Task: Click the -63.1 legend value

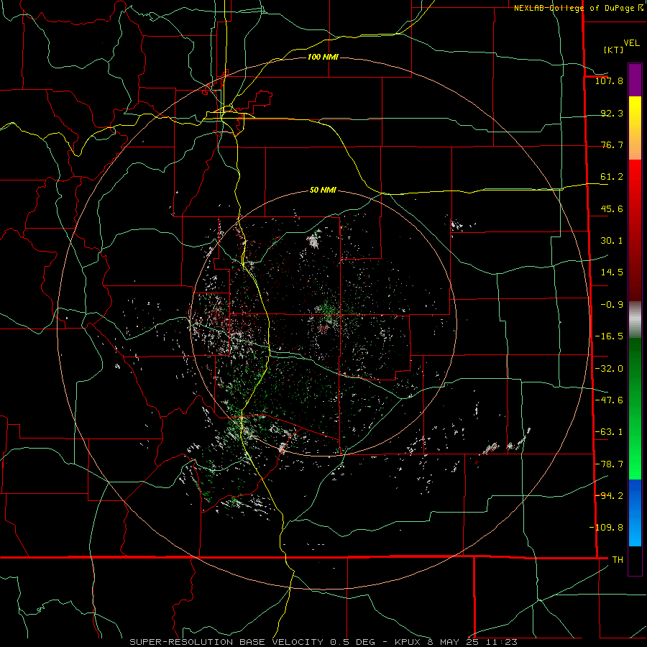Action: [609, 432]
